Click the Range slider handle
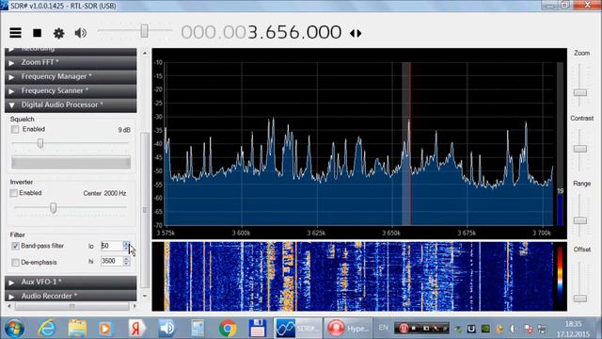 click(580, 220)
